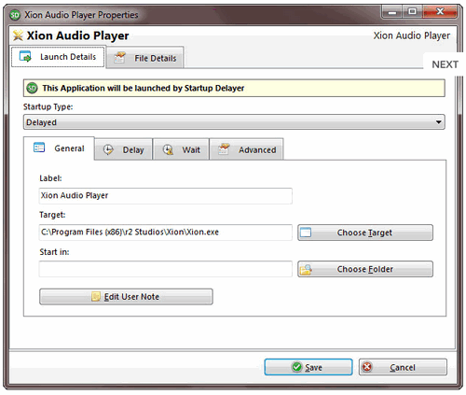Viewport: 466px width, 395px height.
Task: Save the properties with the Save button
Action: (308, 367)
